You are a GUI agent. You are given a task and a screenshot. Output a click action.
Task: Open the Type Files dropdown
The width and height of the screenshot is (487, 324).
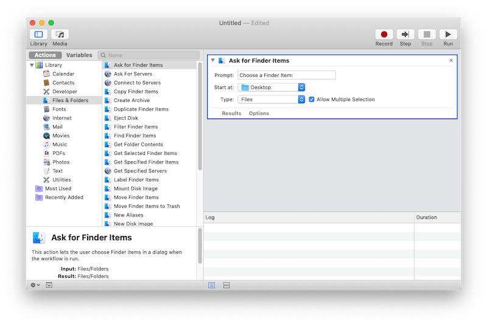click(271, 100)
